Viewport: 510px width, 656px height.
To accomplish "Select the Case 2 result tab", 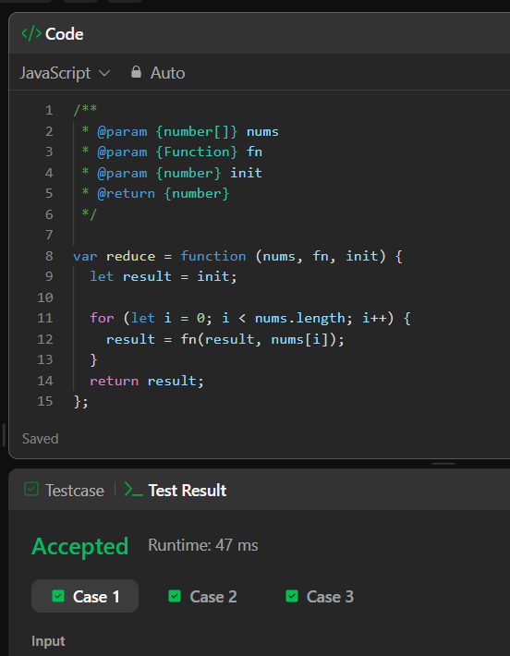I will [x=202, y=596].
